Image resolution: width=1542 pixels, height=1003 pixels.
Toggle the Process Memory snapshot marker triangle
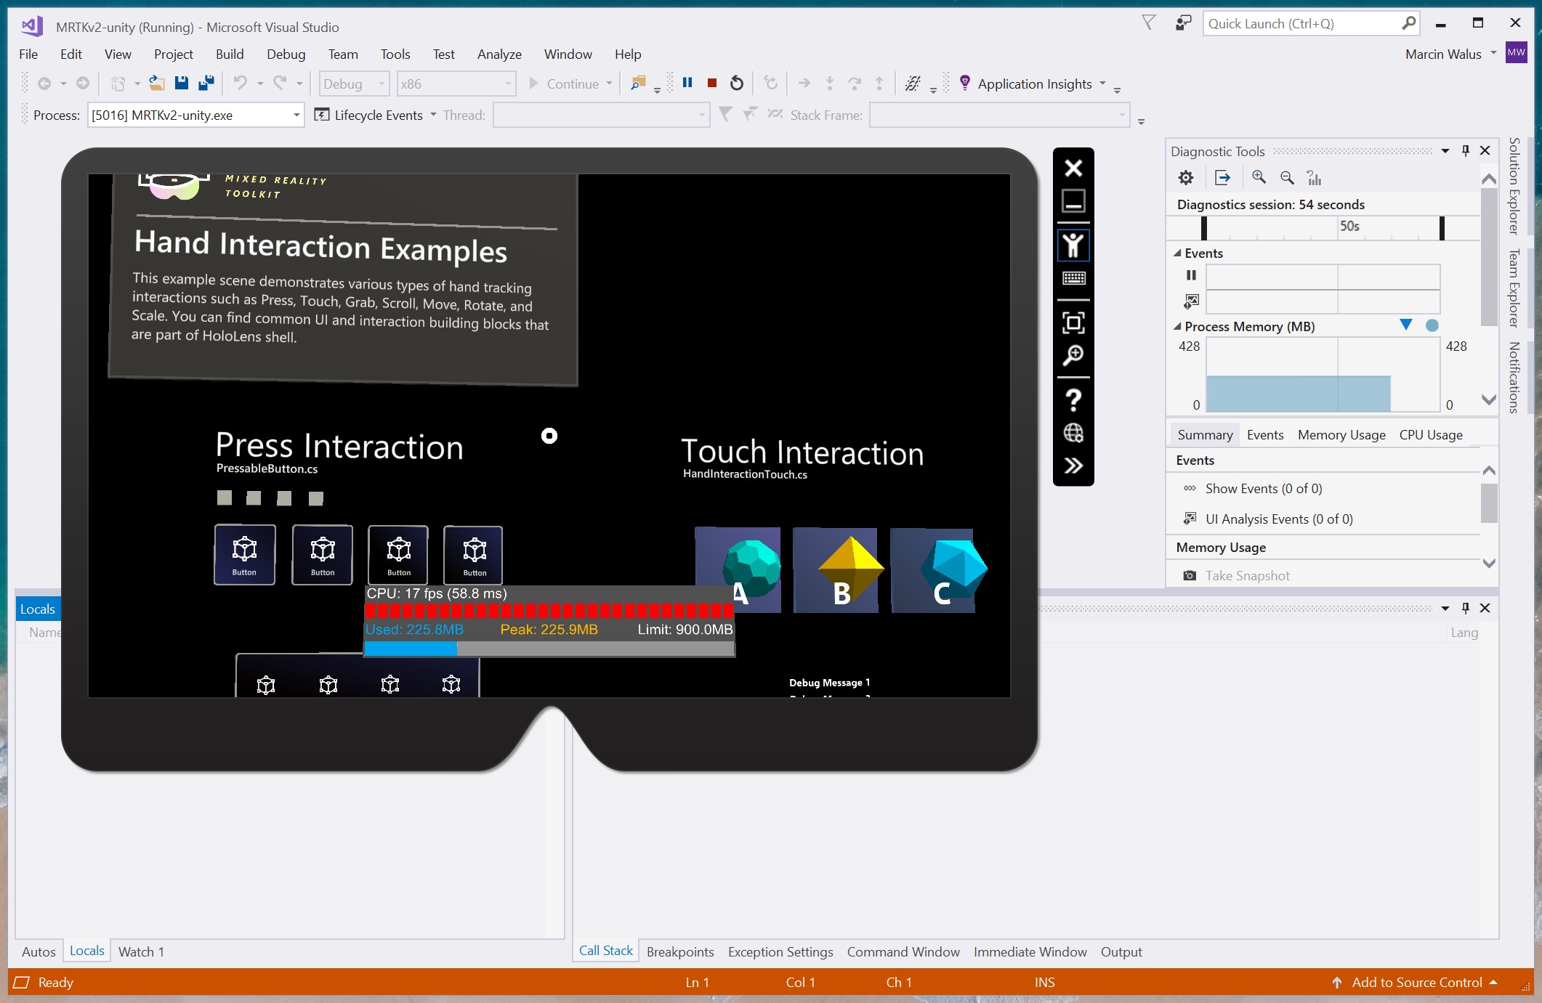pos(1406,325)
